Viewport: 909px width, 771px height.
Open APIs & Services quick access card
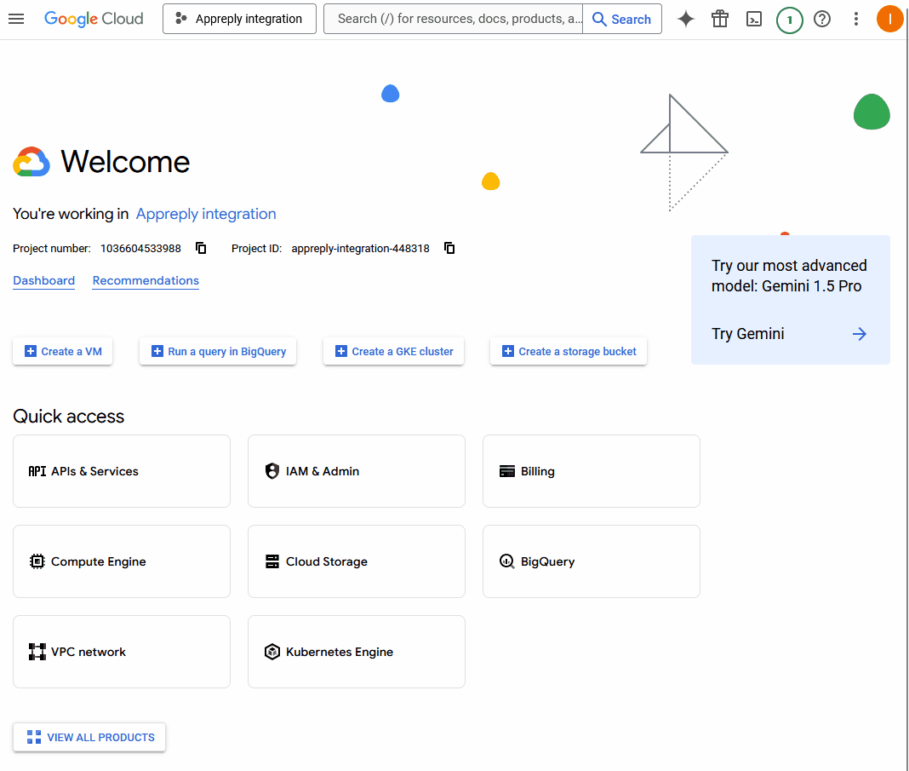click(122, 471)
